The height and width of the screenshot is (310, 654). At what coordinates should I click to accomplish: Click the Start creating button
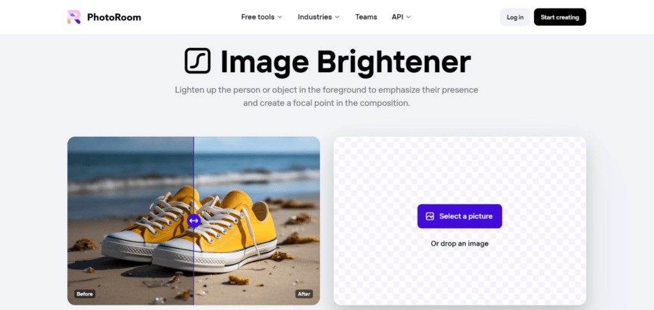click(559, 17)
